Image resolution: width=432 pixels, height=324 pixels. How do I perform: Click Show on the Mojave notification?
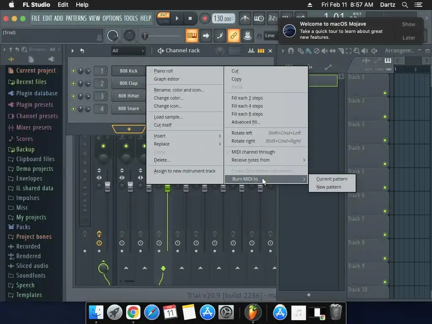point(408,24)
